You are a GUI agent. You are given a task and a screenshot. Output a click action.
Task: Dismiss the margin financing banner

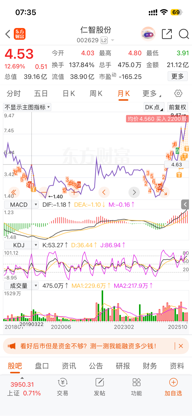pos(181,346)
